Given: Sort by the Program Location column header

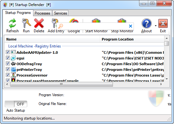Looking at the screenshot, I should pos(132,39).
